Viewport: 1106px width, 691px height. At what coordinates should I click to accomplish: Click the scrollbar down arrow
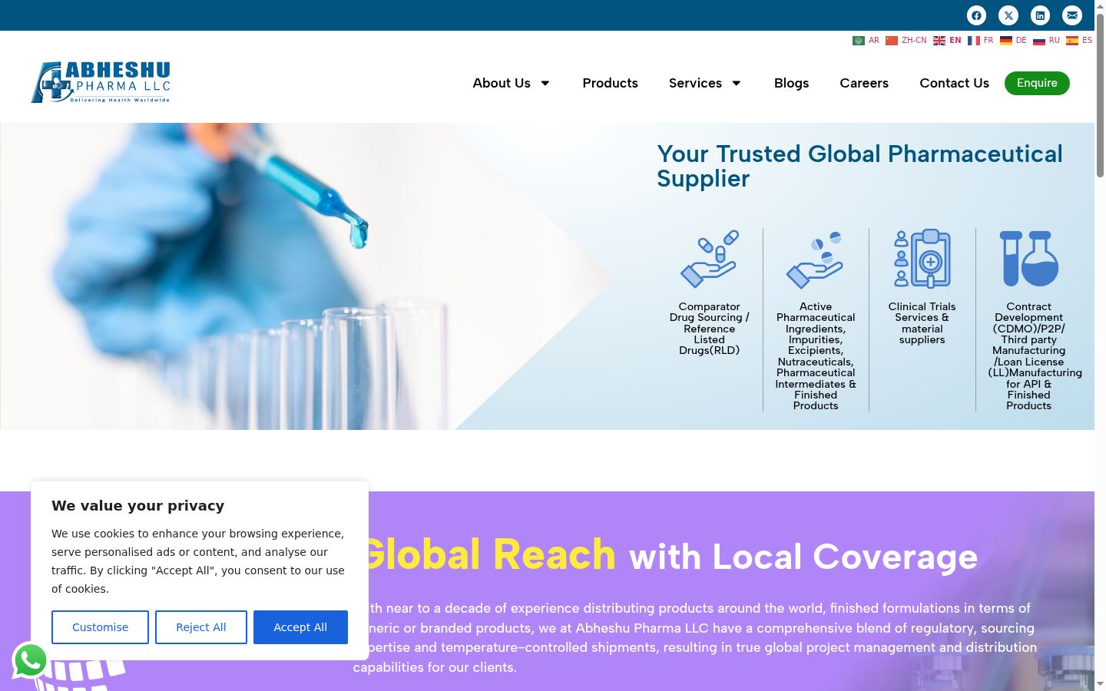(1100, 683)
